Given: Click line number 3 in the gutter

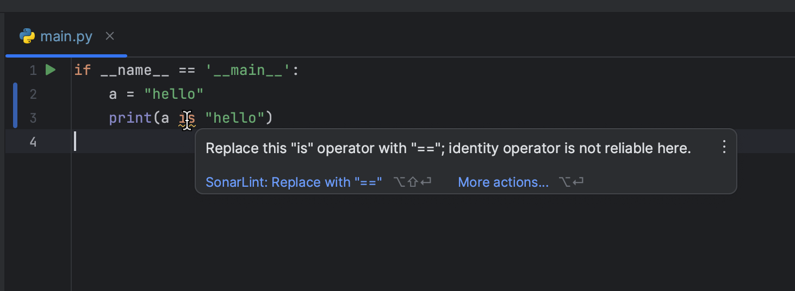Looking at the screenshot, I should click(33, 118).
